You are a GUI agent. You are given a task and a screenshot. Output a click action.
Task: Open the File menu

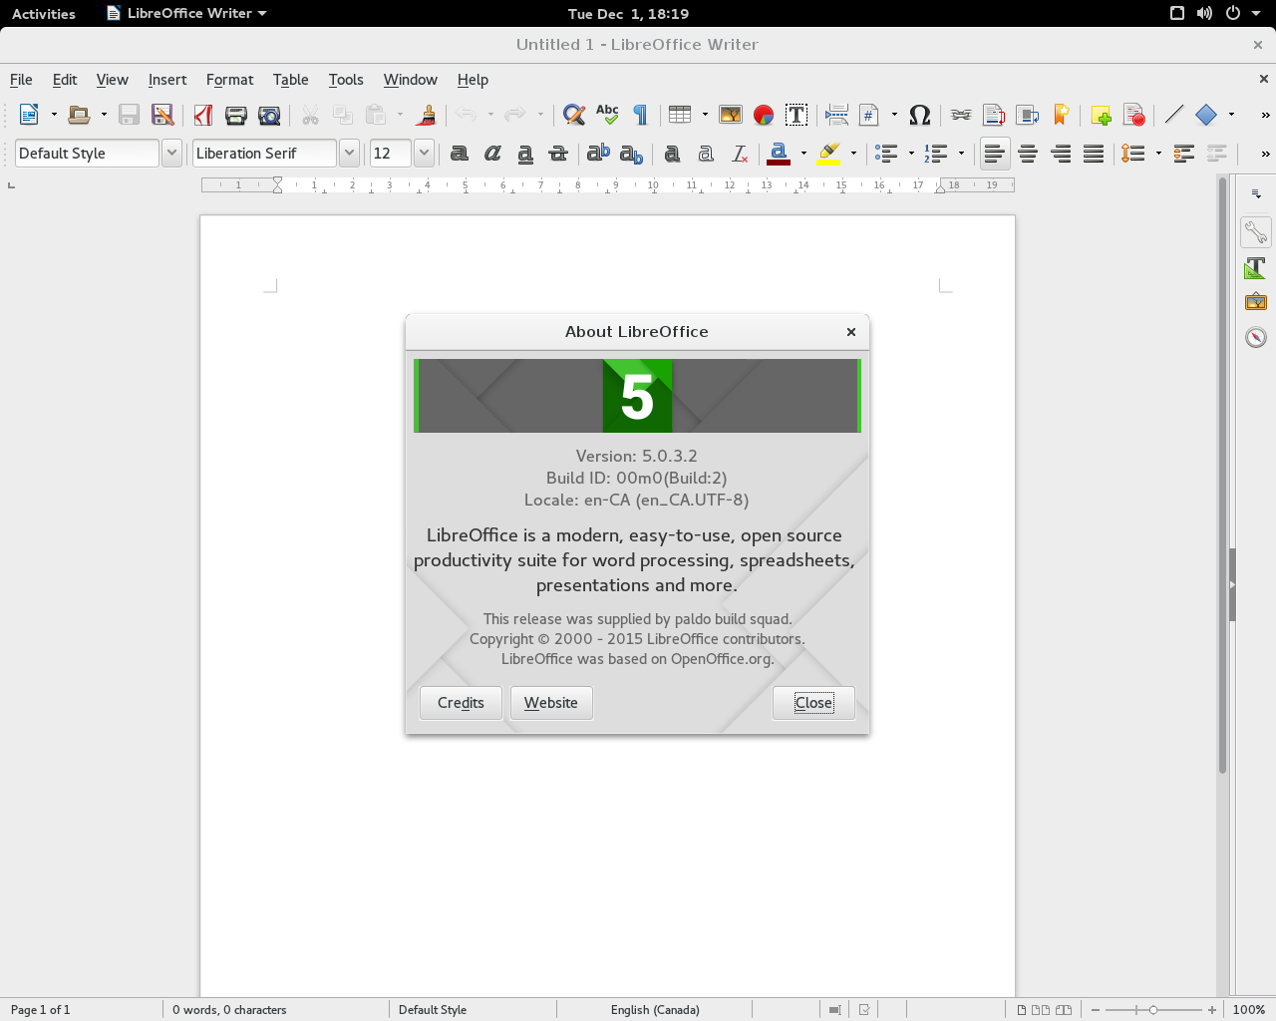point(21,80)
